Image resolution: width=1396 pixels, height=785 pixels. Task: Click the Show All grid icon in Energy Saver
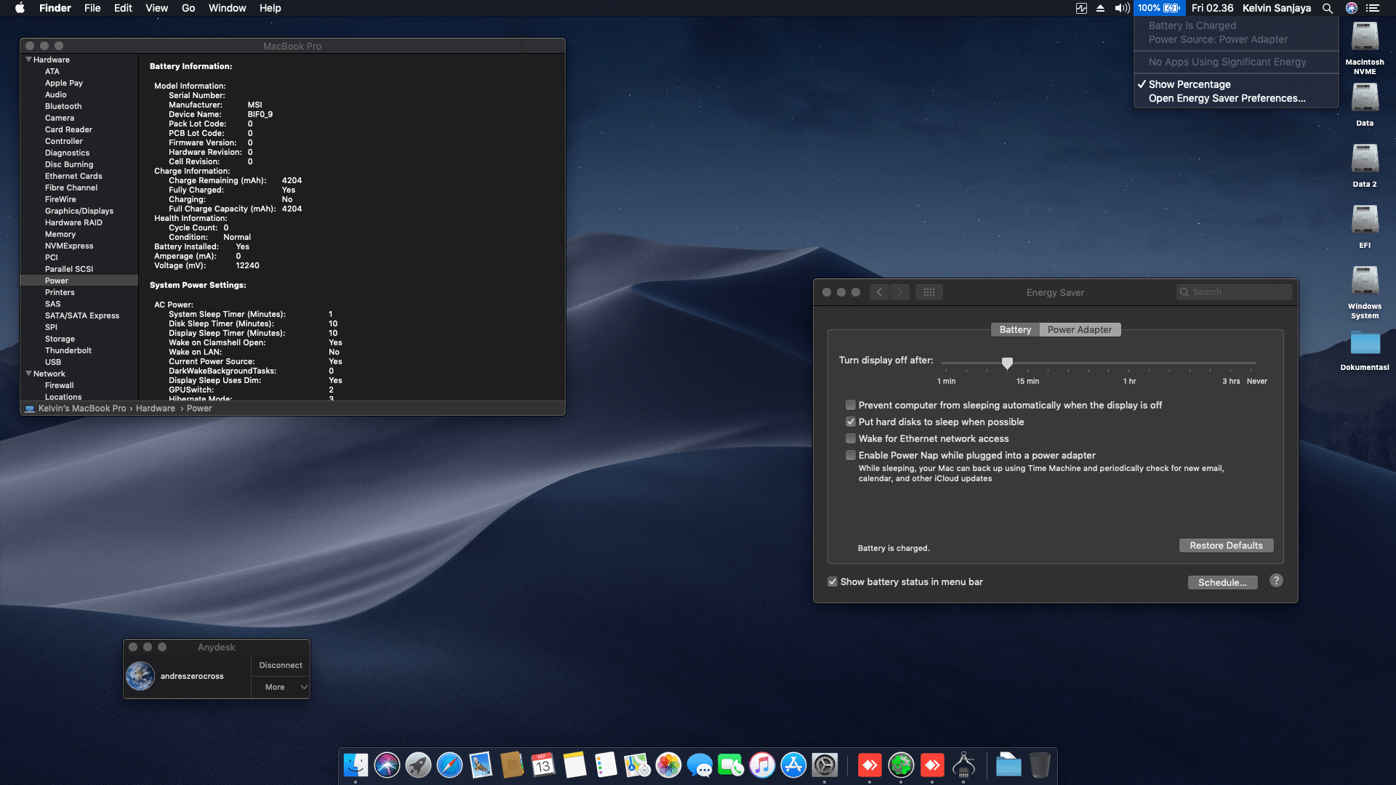click(x=928, y=292)
